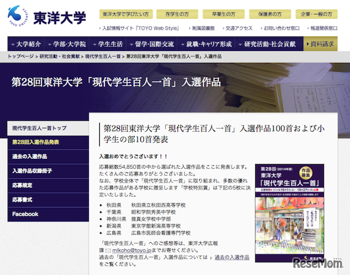Click 現代学生百人一首 breadcrumb
Screen dimensions: 350x275
pyautogui.click(x=102, y=57)
